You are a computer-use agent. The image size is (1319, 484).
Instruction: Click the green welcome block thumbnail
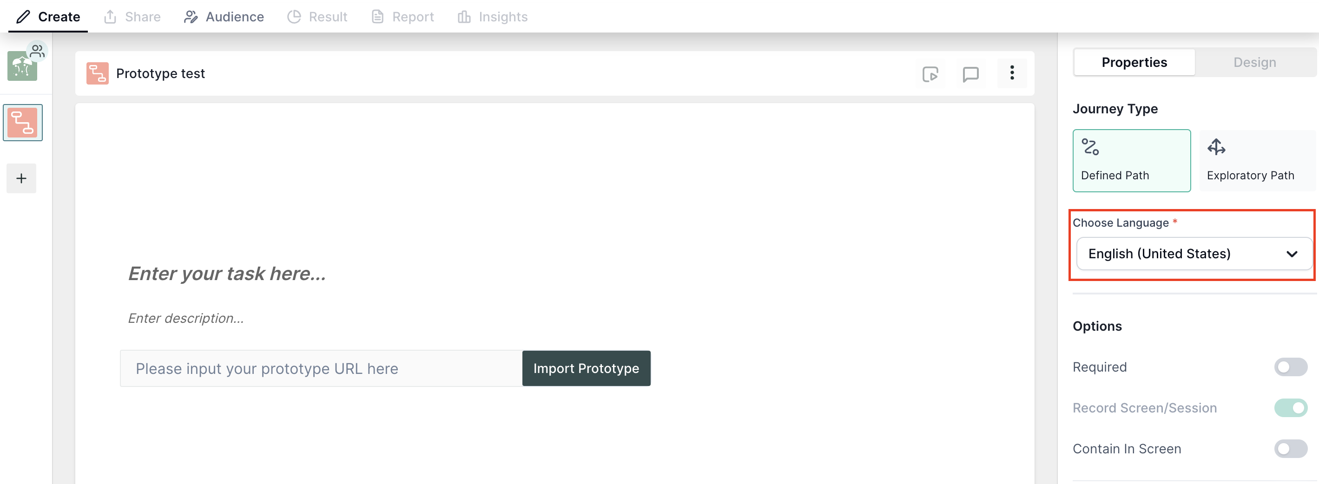(x=22, y=66)
